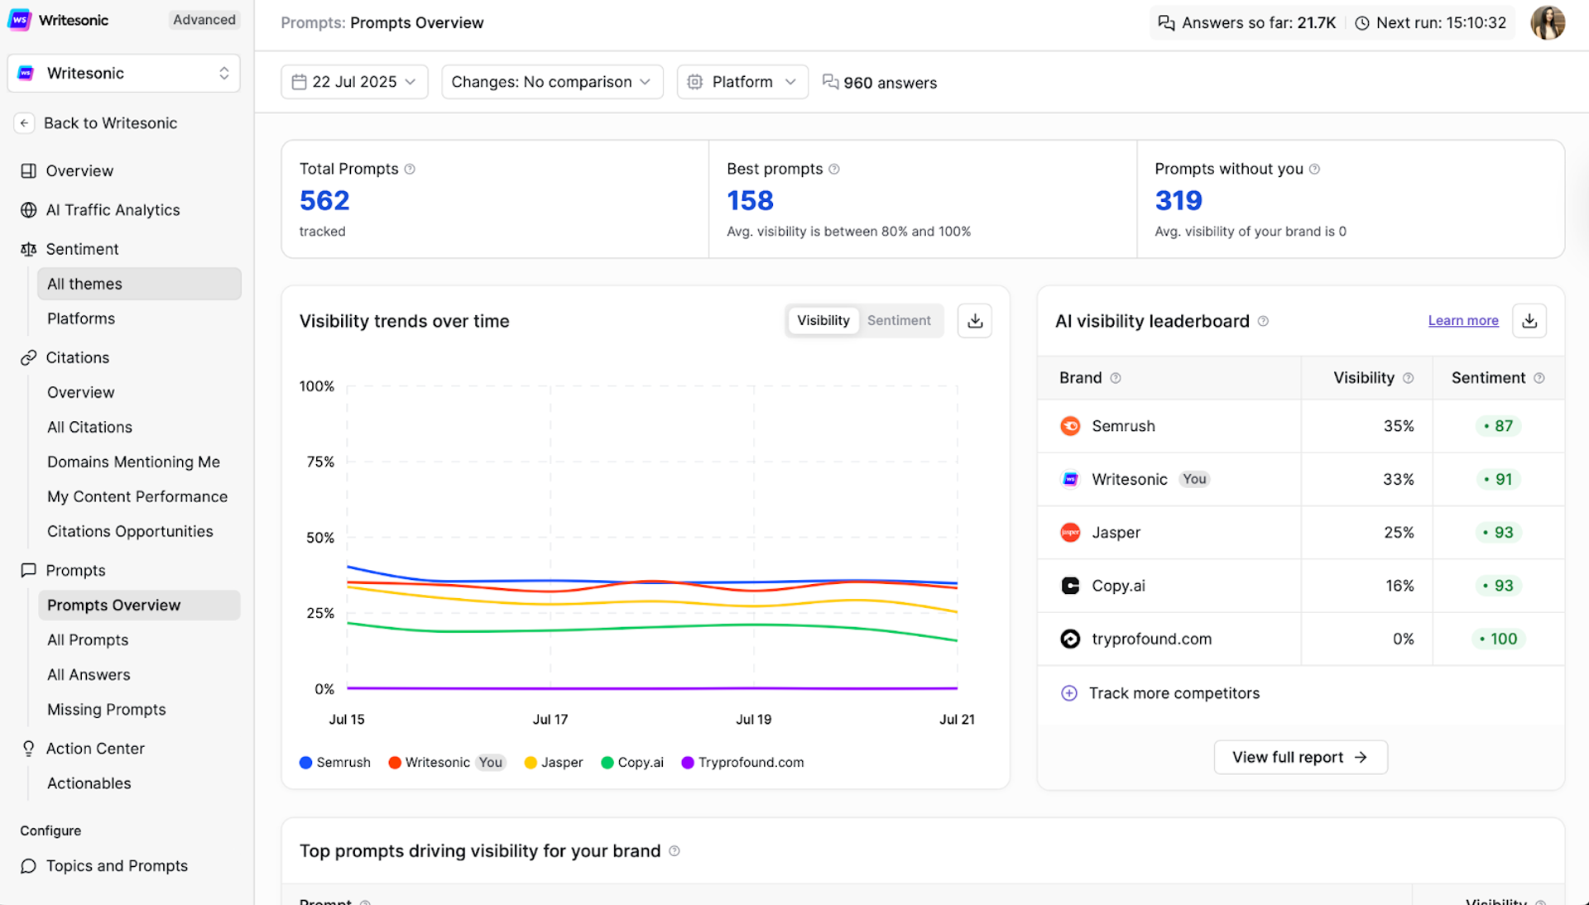
Task: Open the Changes: No comparison dropdown
Action: 552,82
